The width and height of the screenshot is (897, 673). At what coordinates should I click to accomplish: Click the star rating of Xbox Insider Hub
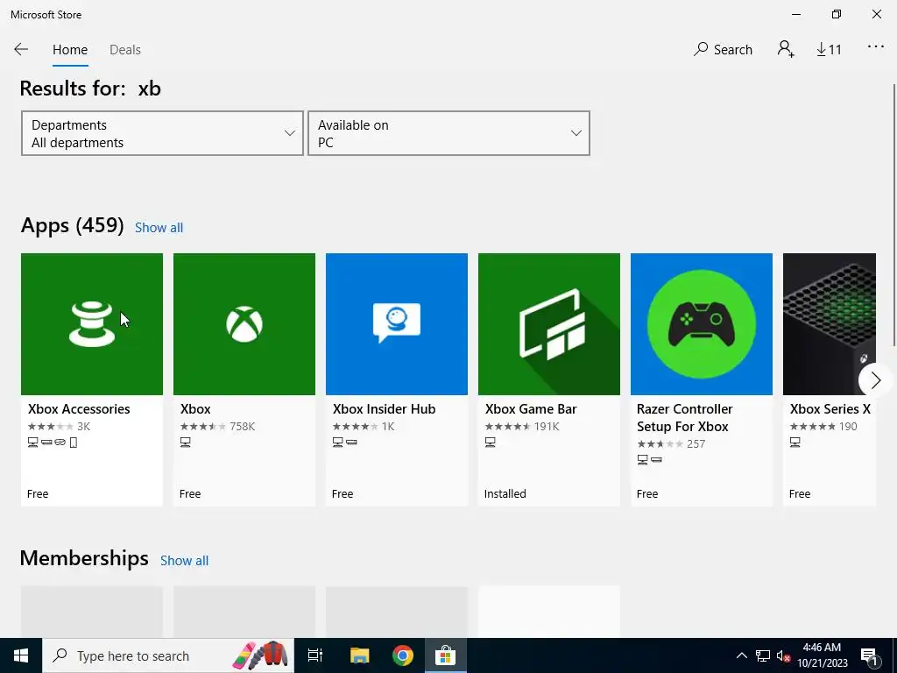[356, 427]
